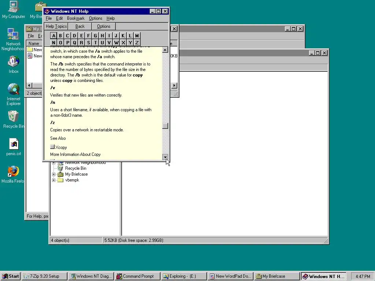This screenshot has height=281, width=375.
Task: Switch to New WordPad Document taskbar button
Action: coord(230,276)
